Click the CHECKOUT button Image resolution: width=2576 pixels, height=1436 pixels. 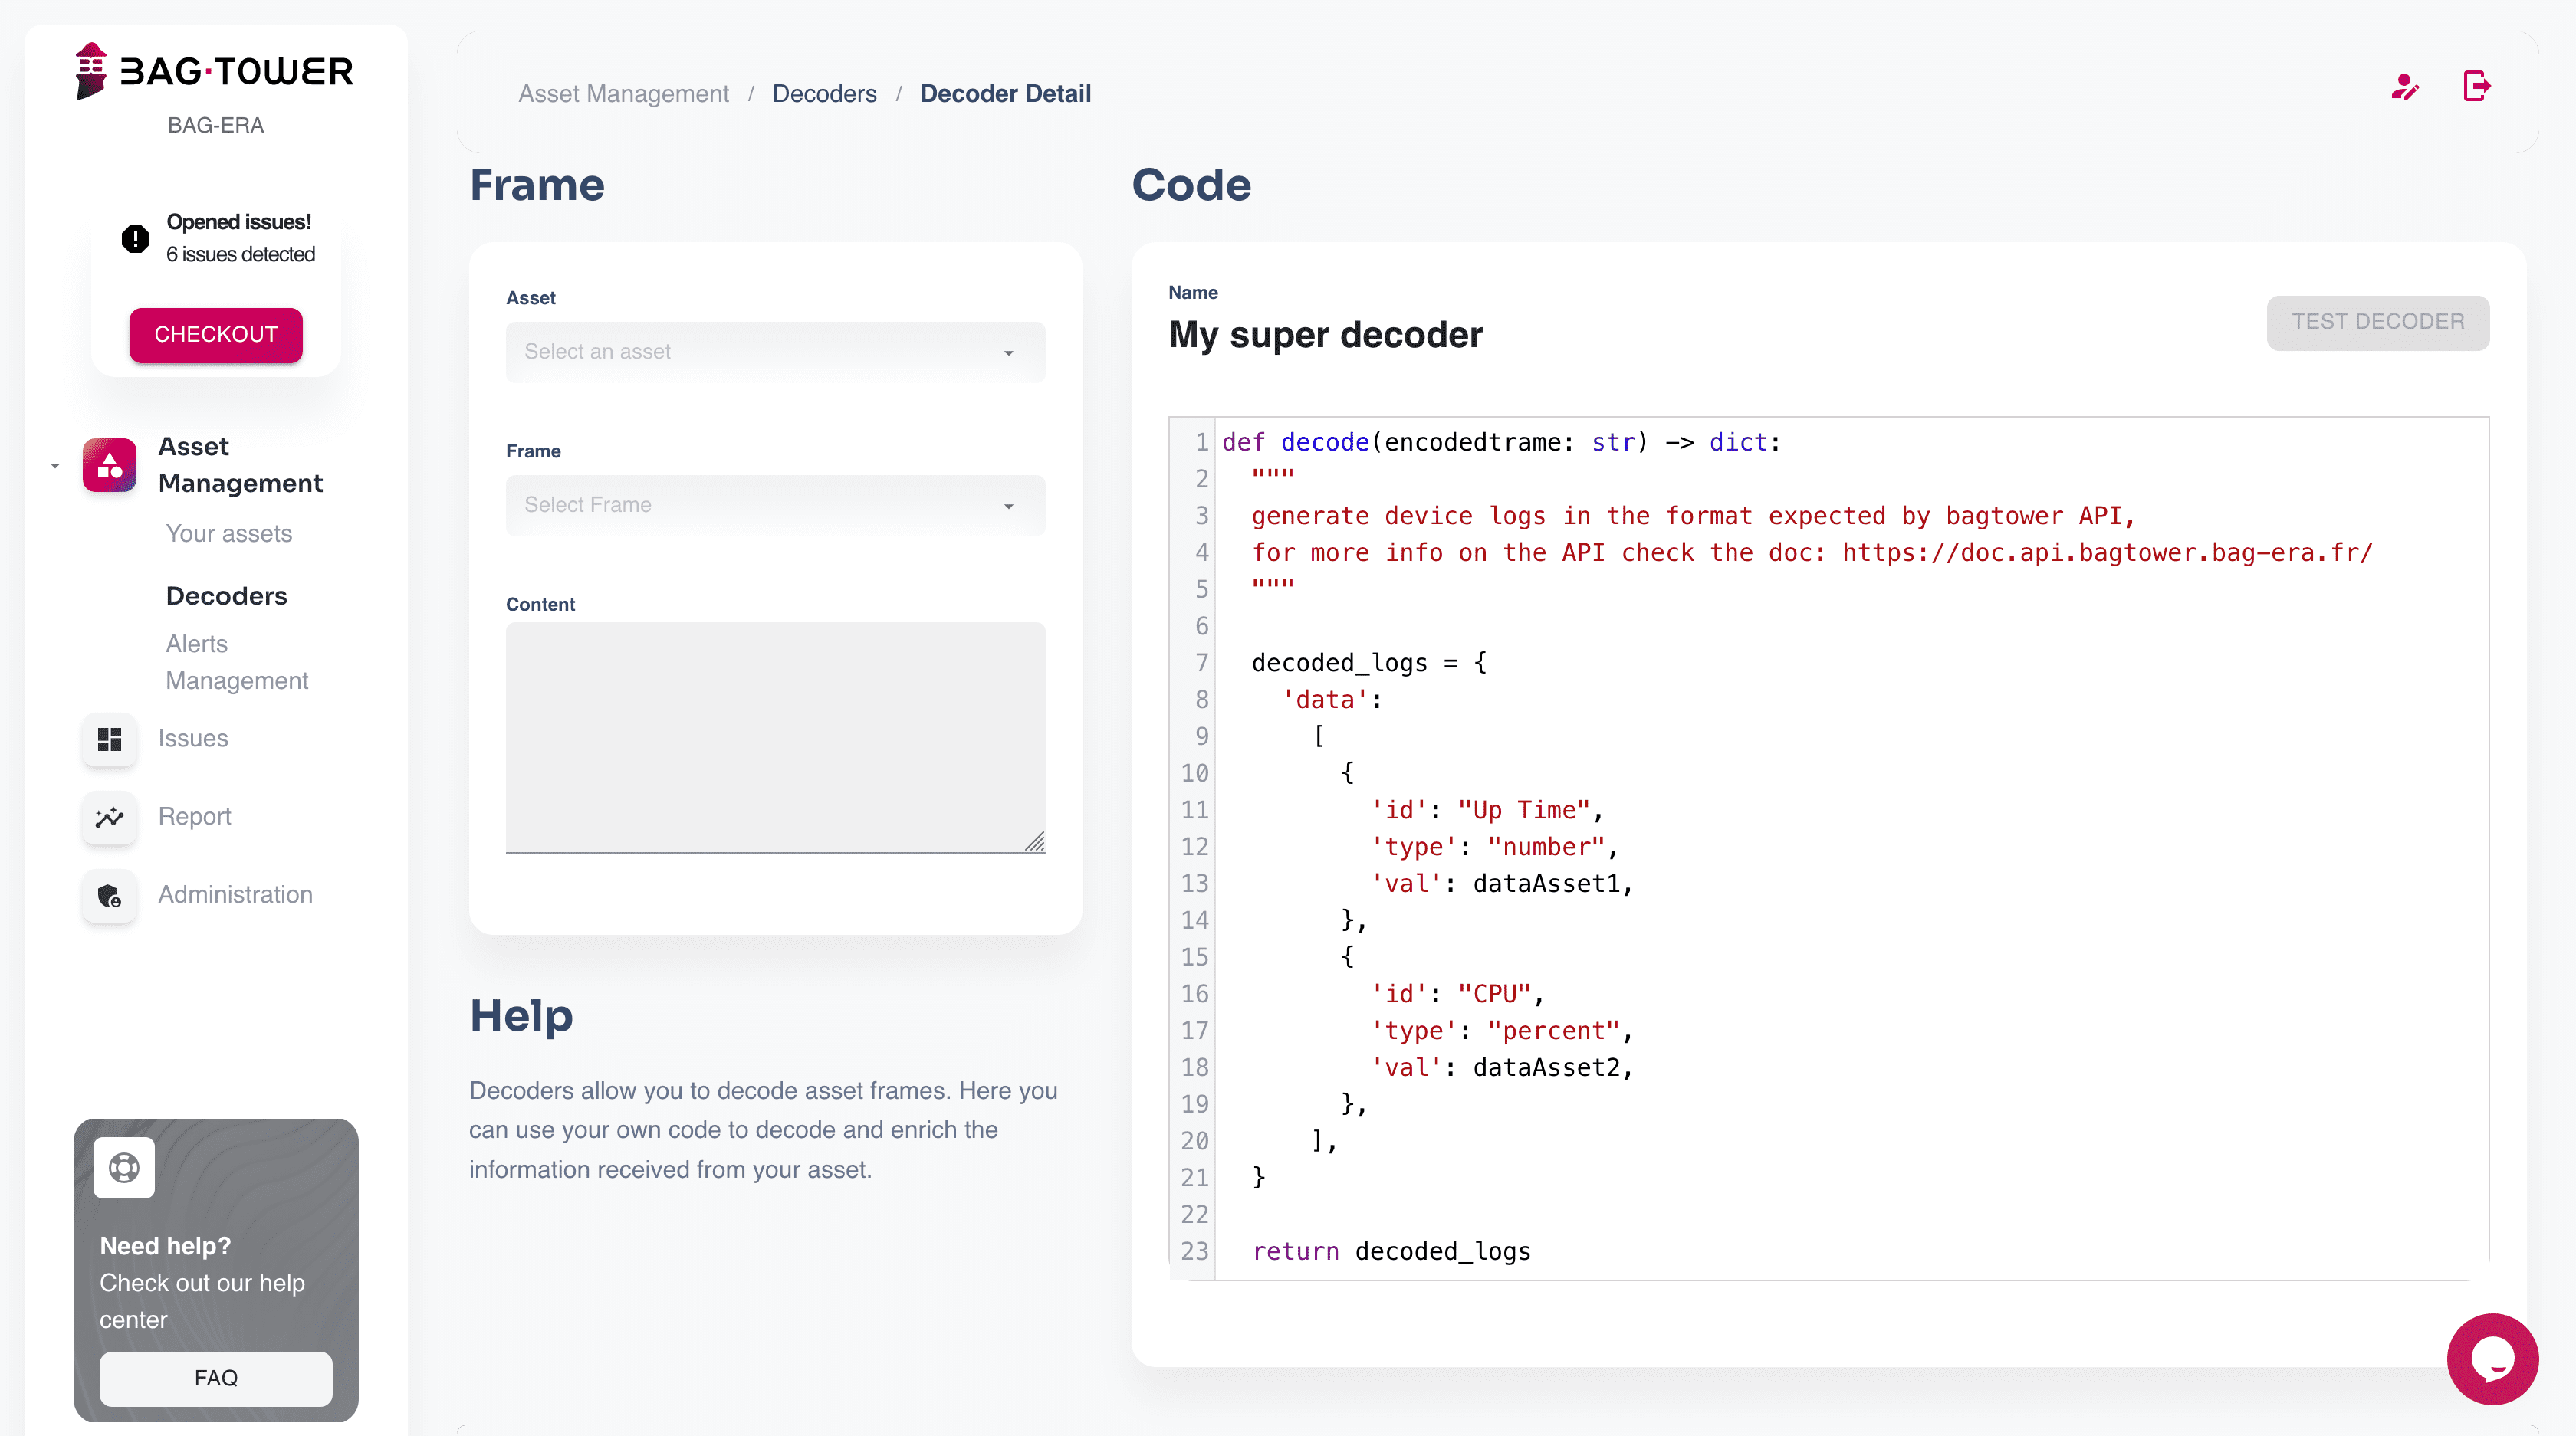click(x=216, y=334)
